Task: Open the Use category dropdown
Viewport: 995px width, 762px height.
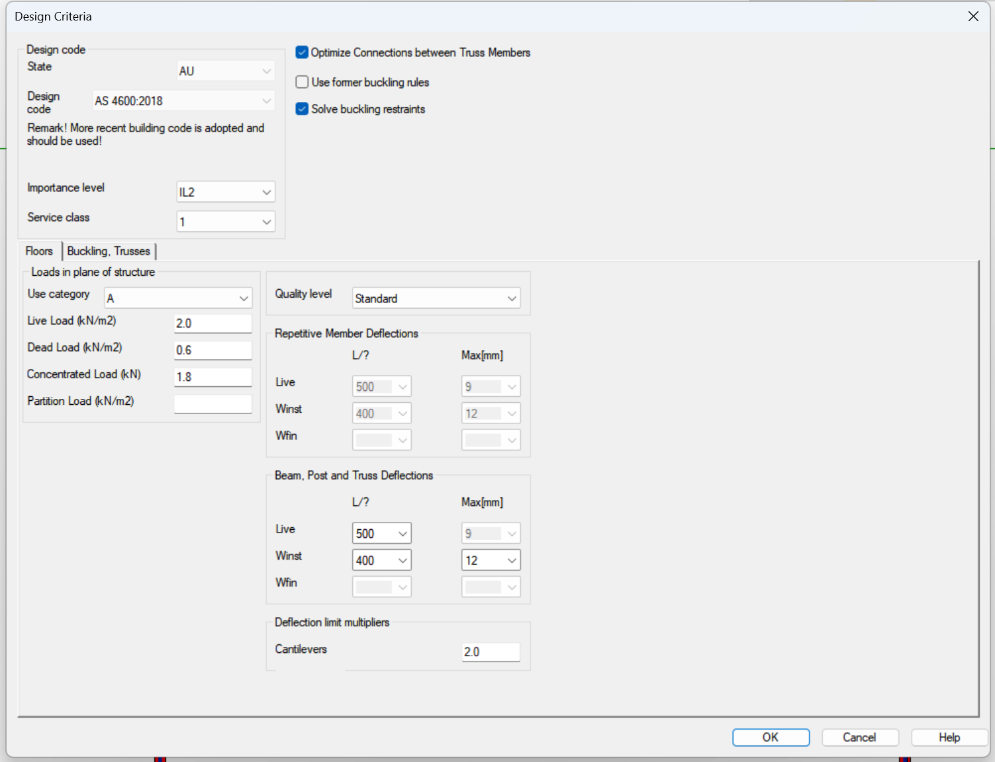Action: click(x=178, y=298)
